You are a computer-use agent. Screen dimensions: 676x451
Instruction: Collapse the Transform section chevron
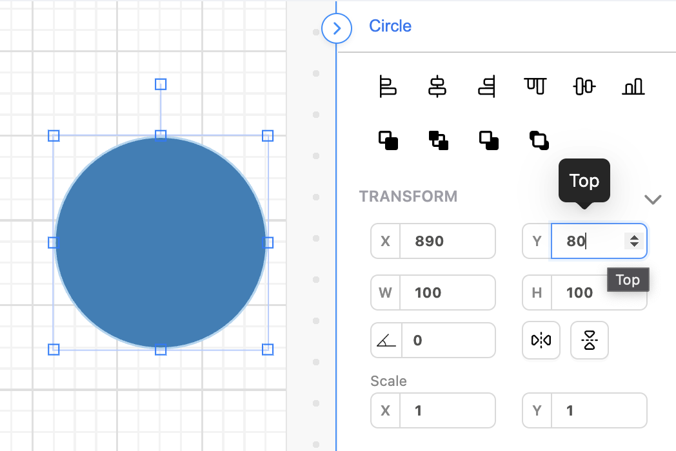tap(653, 200)
